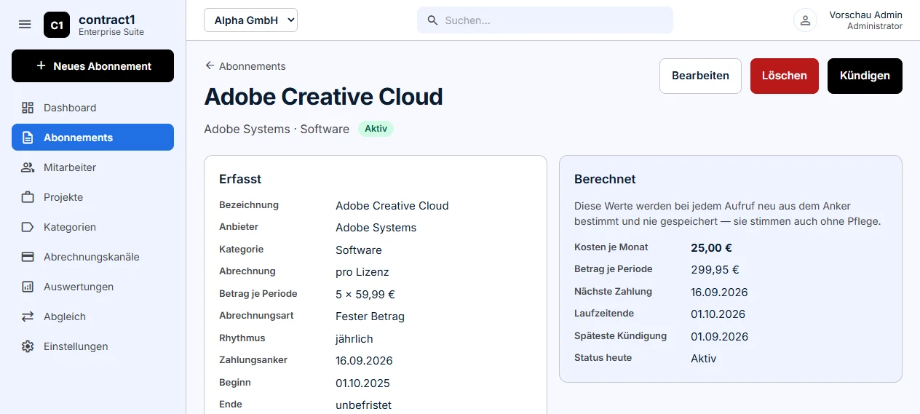
Task: Click Späteste Kündigung value 01.09.2026
Action: pos(719,336)
